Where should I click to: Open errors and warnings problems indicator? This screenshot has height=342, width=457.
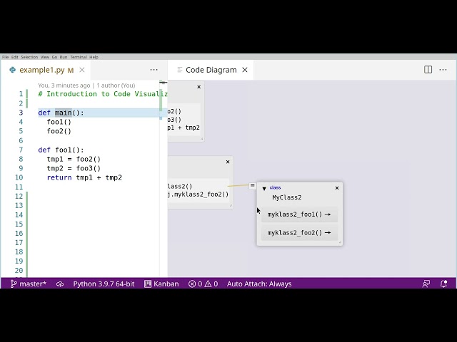tap(203, 284)
